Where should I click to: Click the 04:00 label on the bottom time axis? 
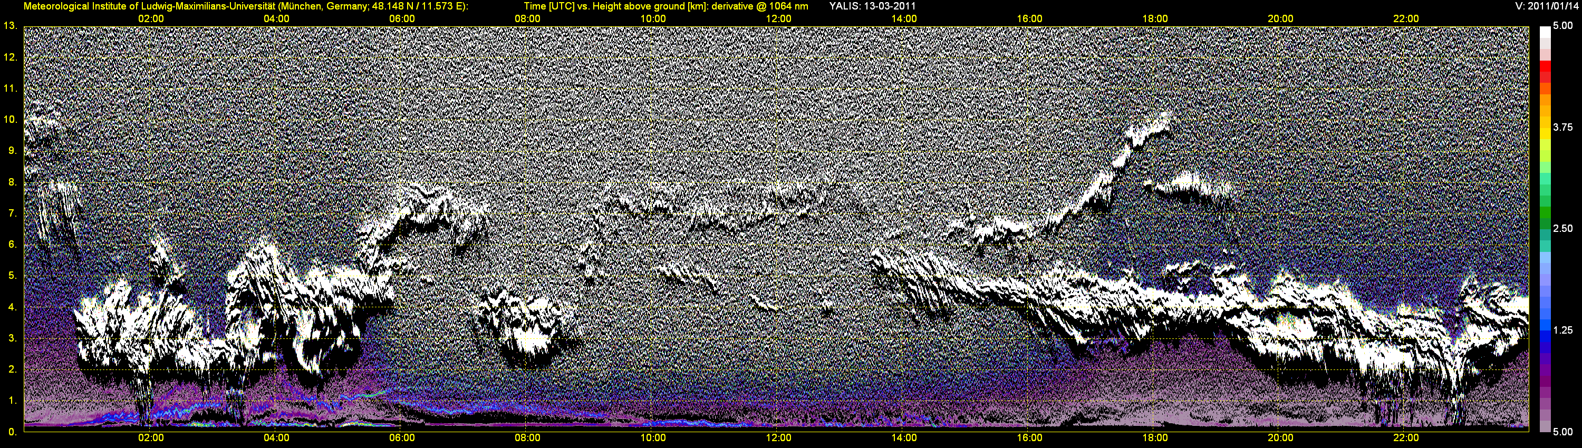276,438
